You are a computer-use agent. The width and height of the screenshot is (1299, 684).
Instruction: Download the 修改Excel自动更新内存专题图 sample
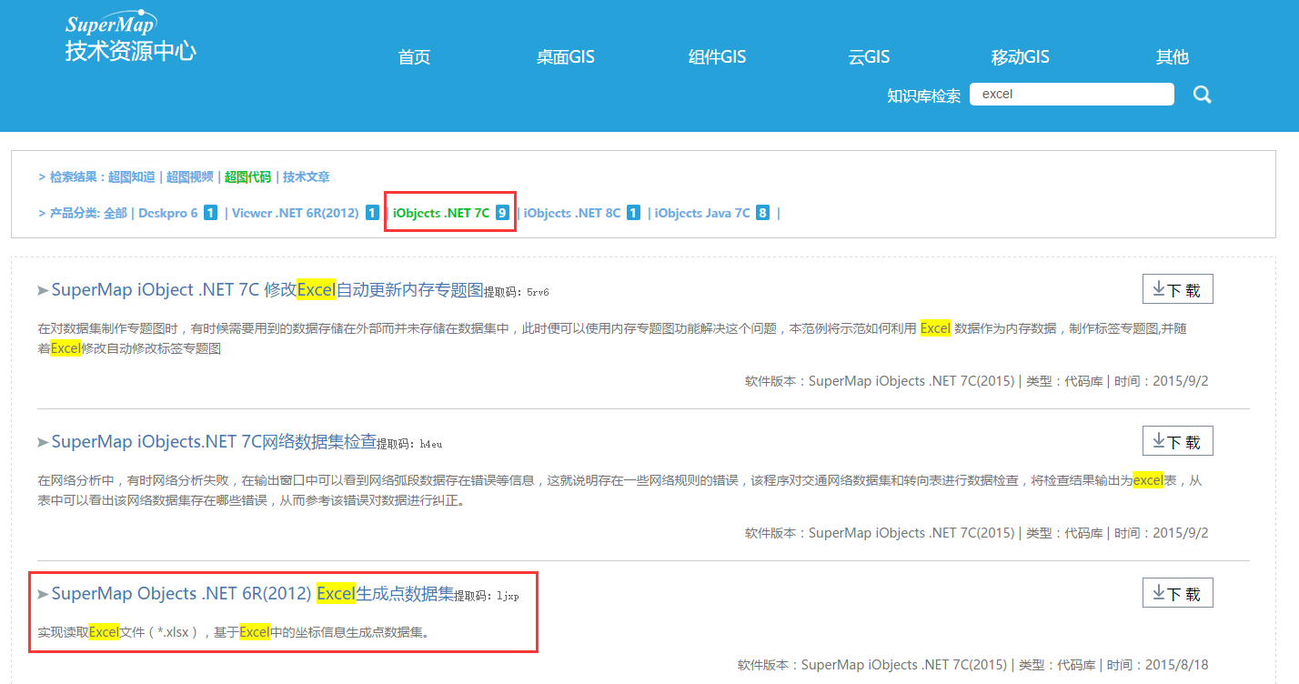(1177, 289)
